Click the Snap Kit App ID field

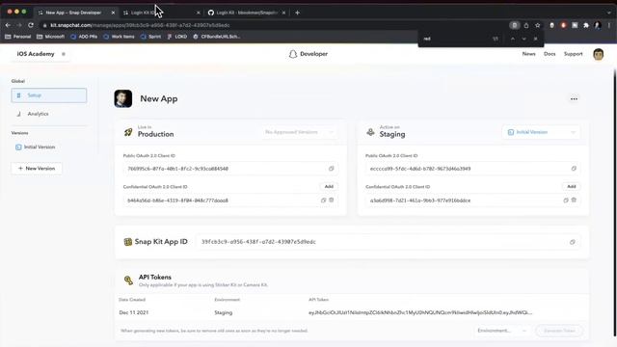click(389, 242)
